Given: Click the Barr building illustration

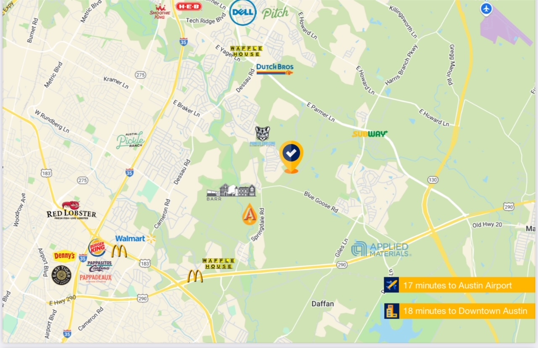Looking at the screenshot, I should (231, 192).
